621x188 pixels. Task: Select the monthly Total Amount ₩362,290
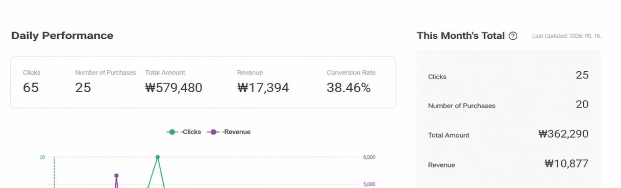pyautogui.click(x=563, y=134)
